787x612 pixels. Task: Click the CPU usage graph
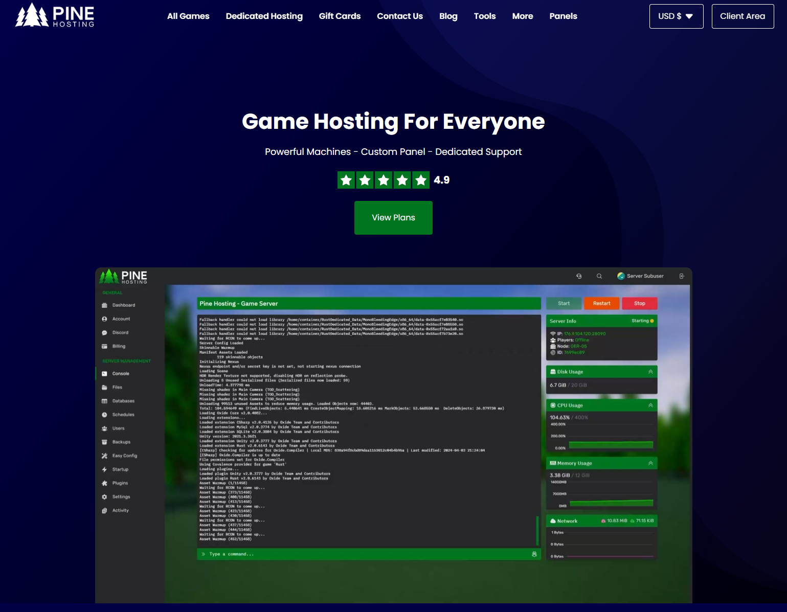(611, 445)
